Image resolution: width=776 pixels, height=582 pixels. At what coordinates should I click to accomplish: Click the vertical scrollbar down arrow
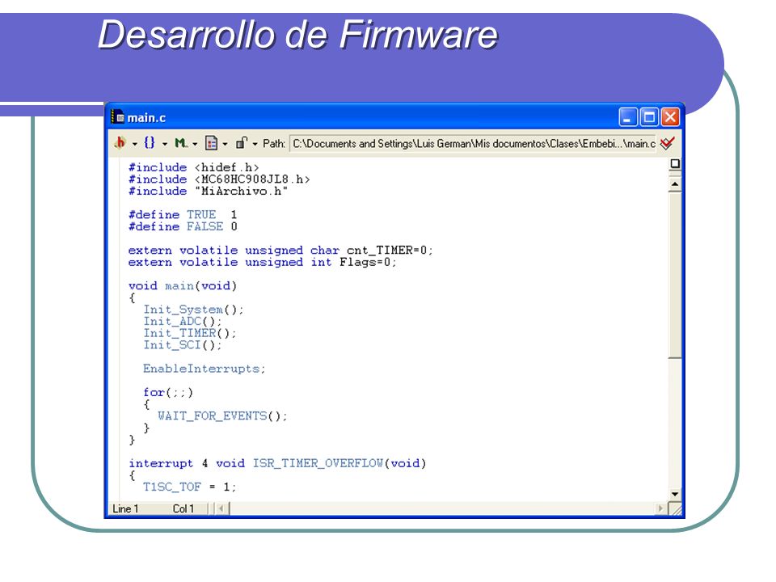pyautogui.click(x=674, y=494)
